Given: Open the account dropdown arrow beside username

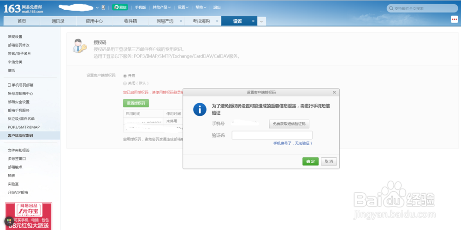Looking at the screenshot, I should pos(97,8).
